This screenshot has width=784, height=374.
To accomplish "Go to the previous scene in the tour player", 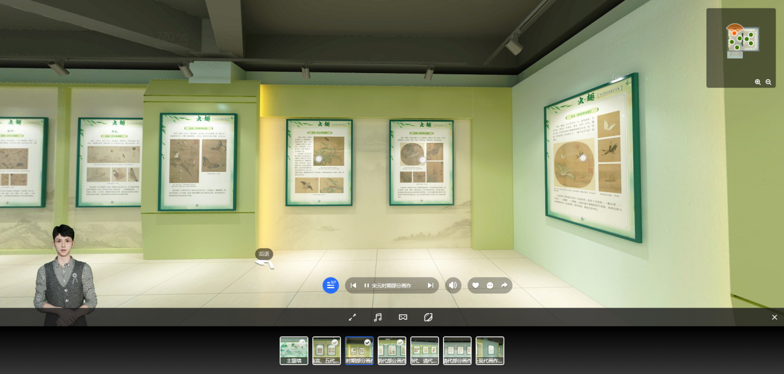I will tap(353, 285).
